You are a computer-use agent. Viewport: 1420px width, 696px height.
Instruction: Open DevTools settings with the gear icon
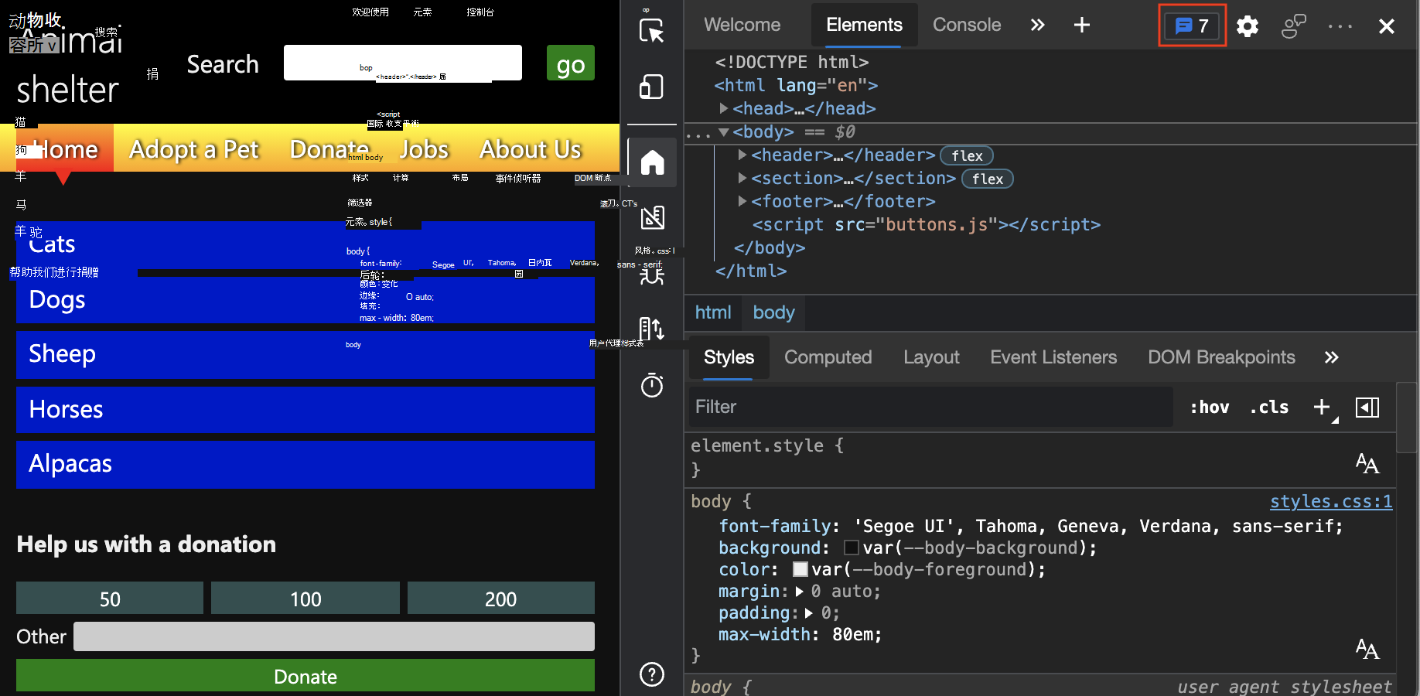1247,26
